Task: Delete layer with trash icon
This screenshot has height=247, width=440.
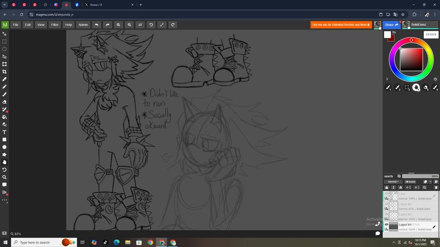Action: click(436, 187)
